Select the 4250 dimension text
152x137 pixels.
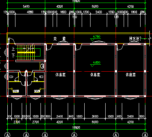click(x=30, y=12)
